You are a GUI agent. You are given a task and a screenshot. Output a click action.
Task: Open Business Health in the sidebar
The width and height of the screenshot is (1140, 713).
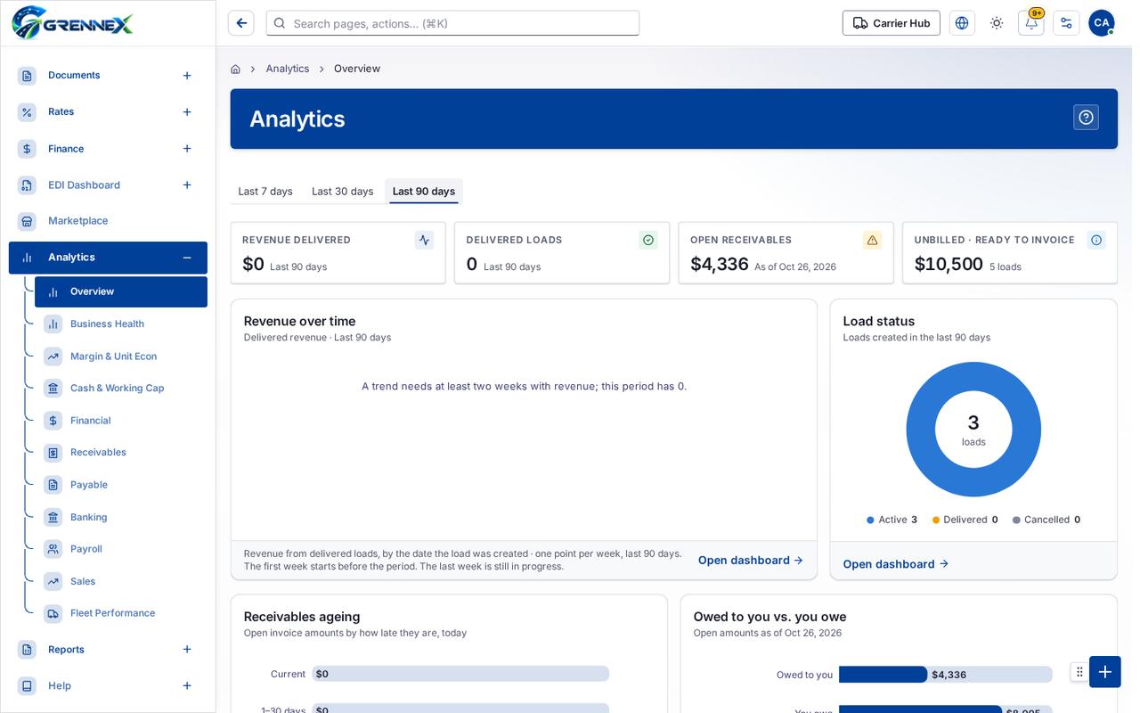(121, 324)
